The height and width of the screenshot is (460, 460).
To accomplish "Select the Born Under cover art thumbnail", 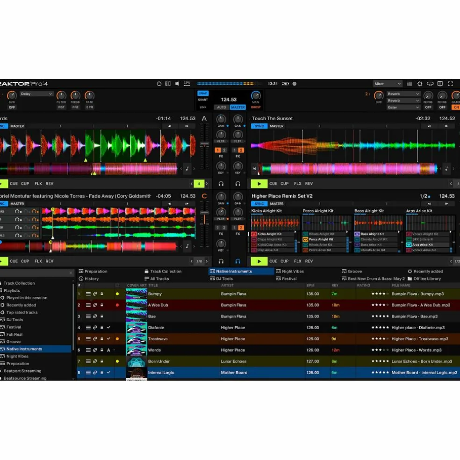I will point(137,361).
